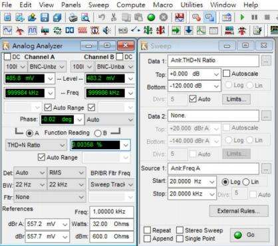Toggle the Stereo Sweep checkbox
Viewport: 278px width, 246px height.
click(180, 230)
